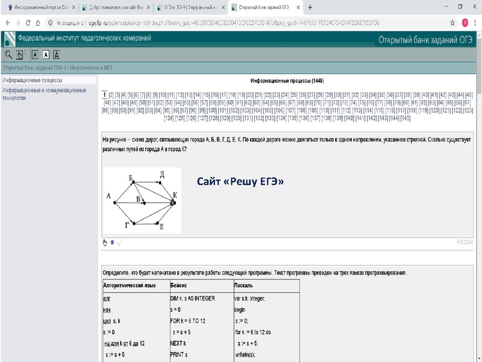
Task: Open a new browser tab with plus button
Action: [310, 7]
